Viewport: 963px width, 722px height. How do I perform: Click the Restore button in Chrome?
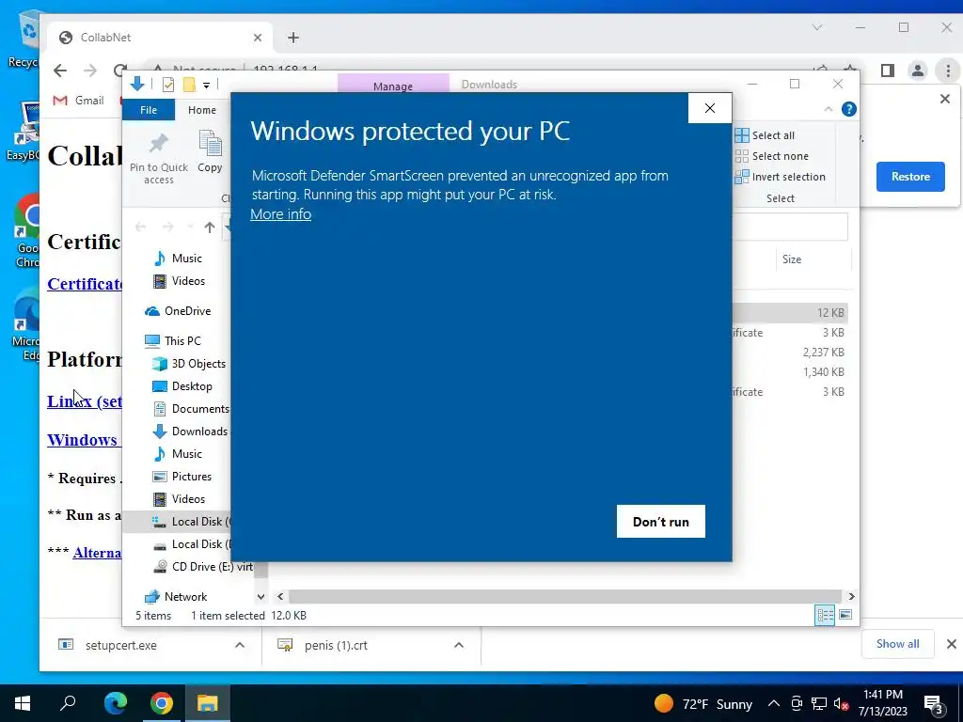tap(910, 177)
